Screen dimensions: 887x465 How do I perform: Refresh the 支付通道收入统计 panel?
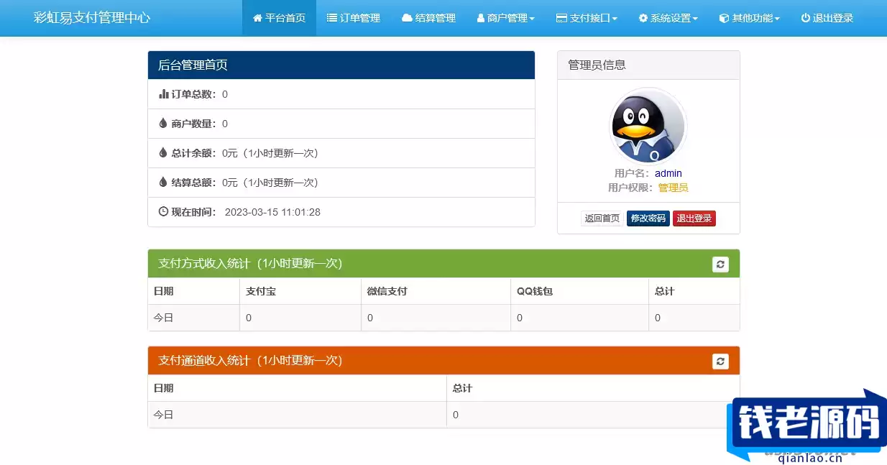click(x=720, y=362)
